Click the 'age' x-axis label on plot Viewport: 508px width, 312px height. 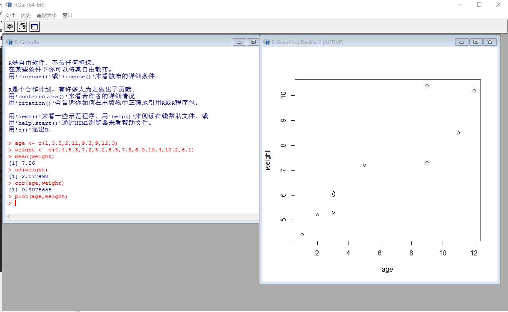tap(387, 270)
